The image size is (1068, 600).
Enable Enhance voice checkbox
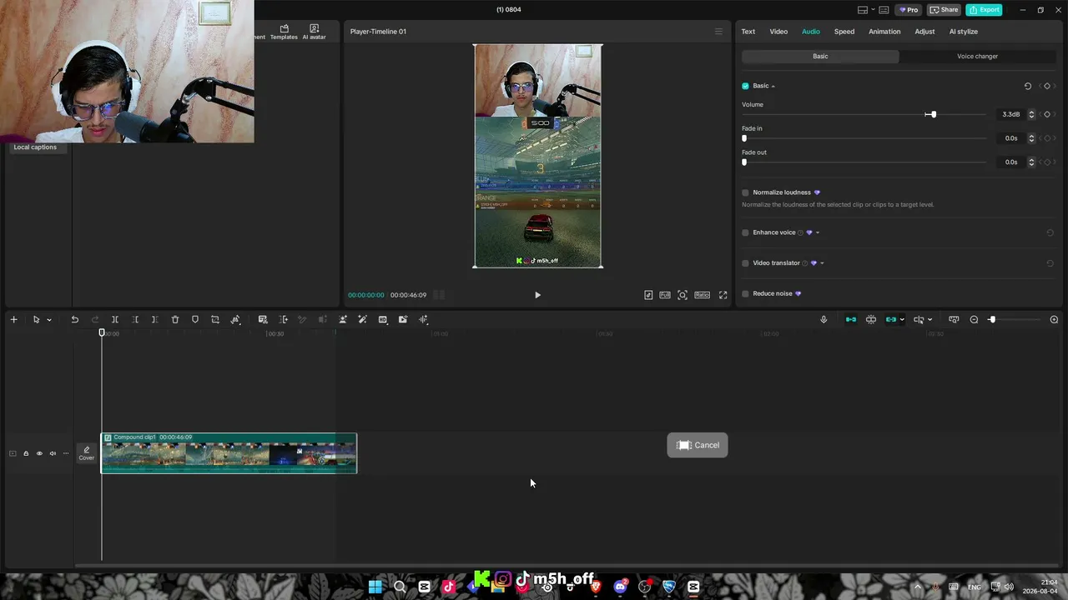[745, 232]
